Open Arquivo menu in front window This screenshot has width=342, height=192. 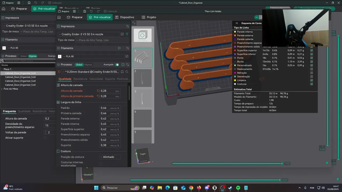[x=64, y=11]
